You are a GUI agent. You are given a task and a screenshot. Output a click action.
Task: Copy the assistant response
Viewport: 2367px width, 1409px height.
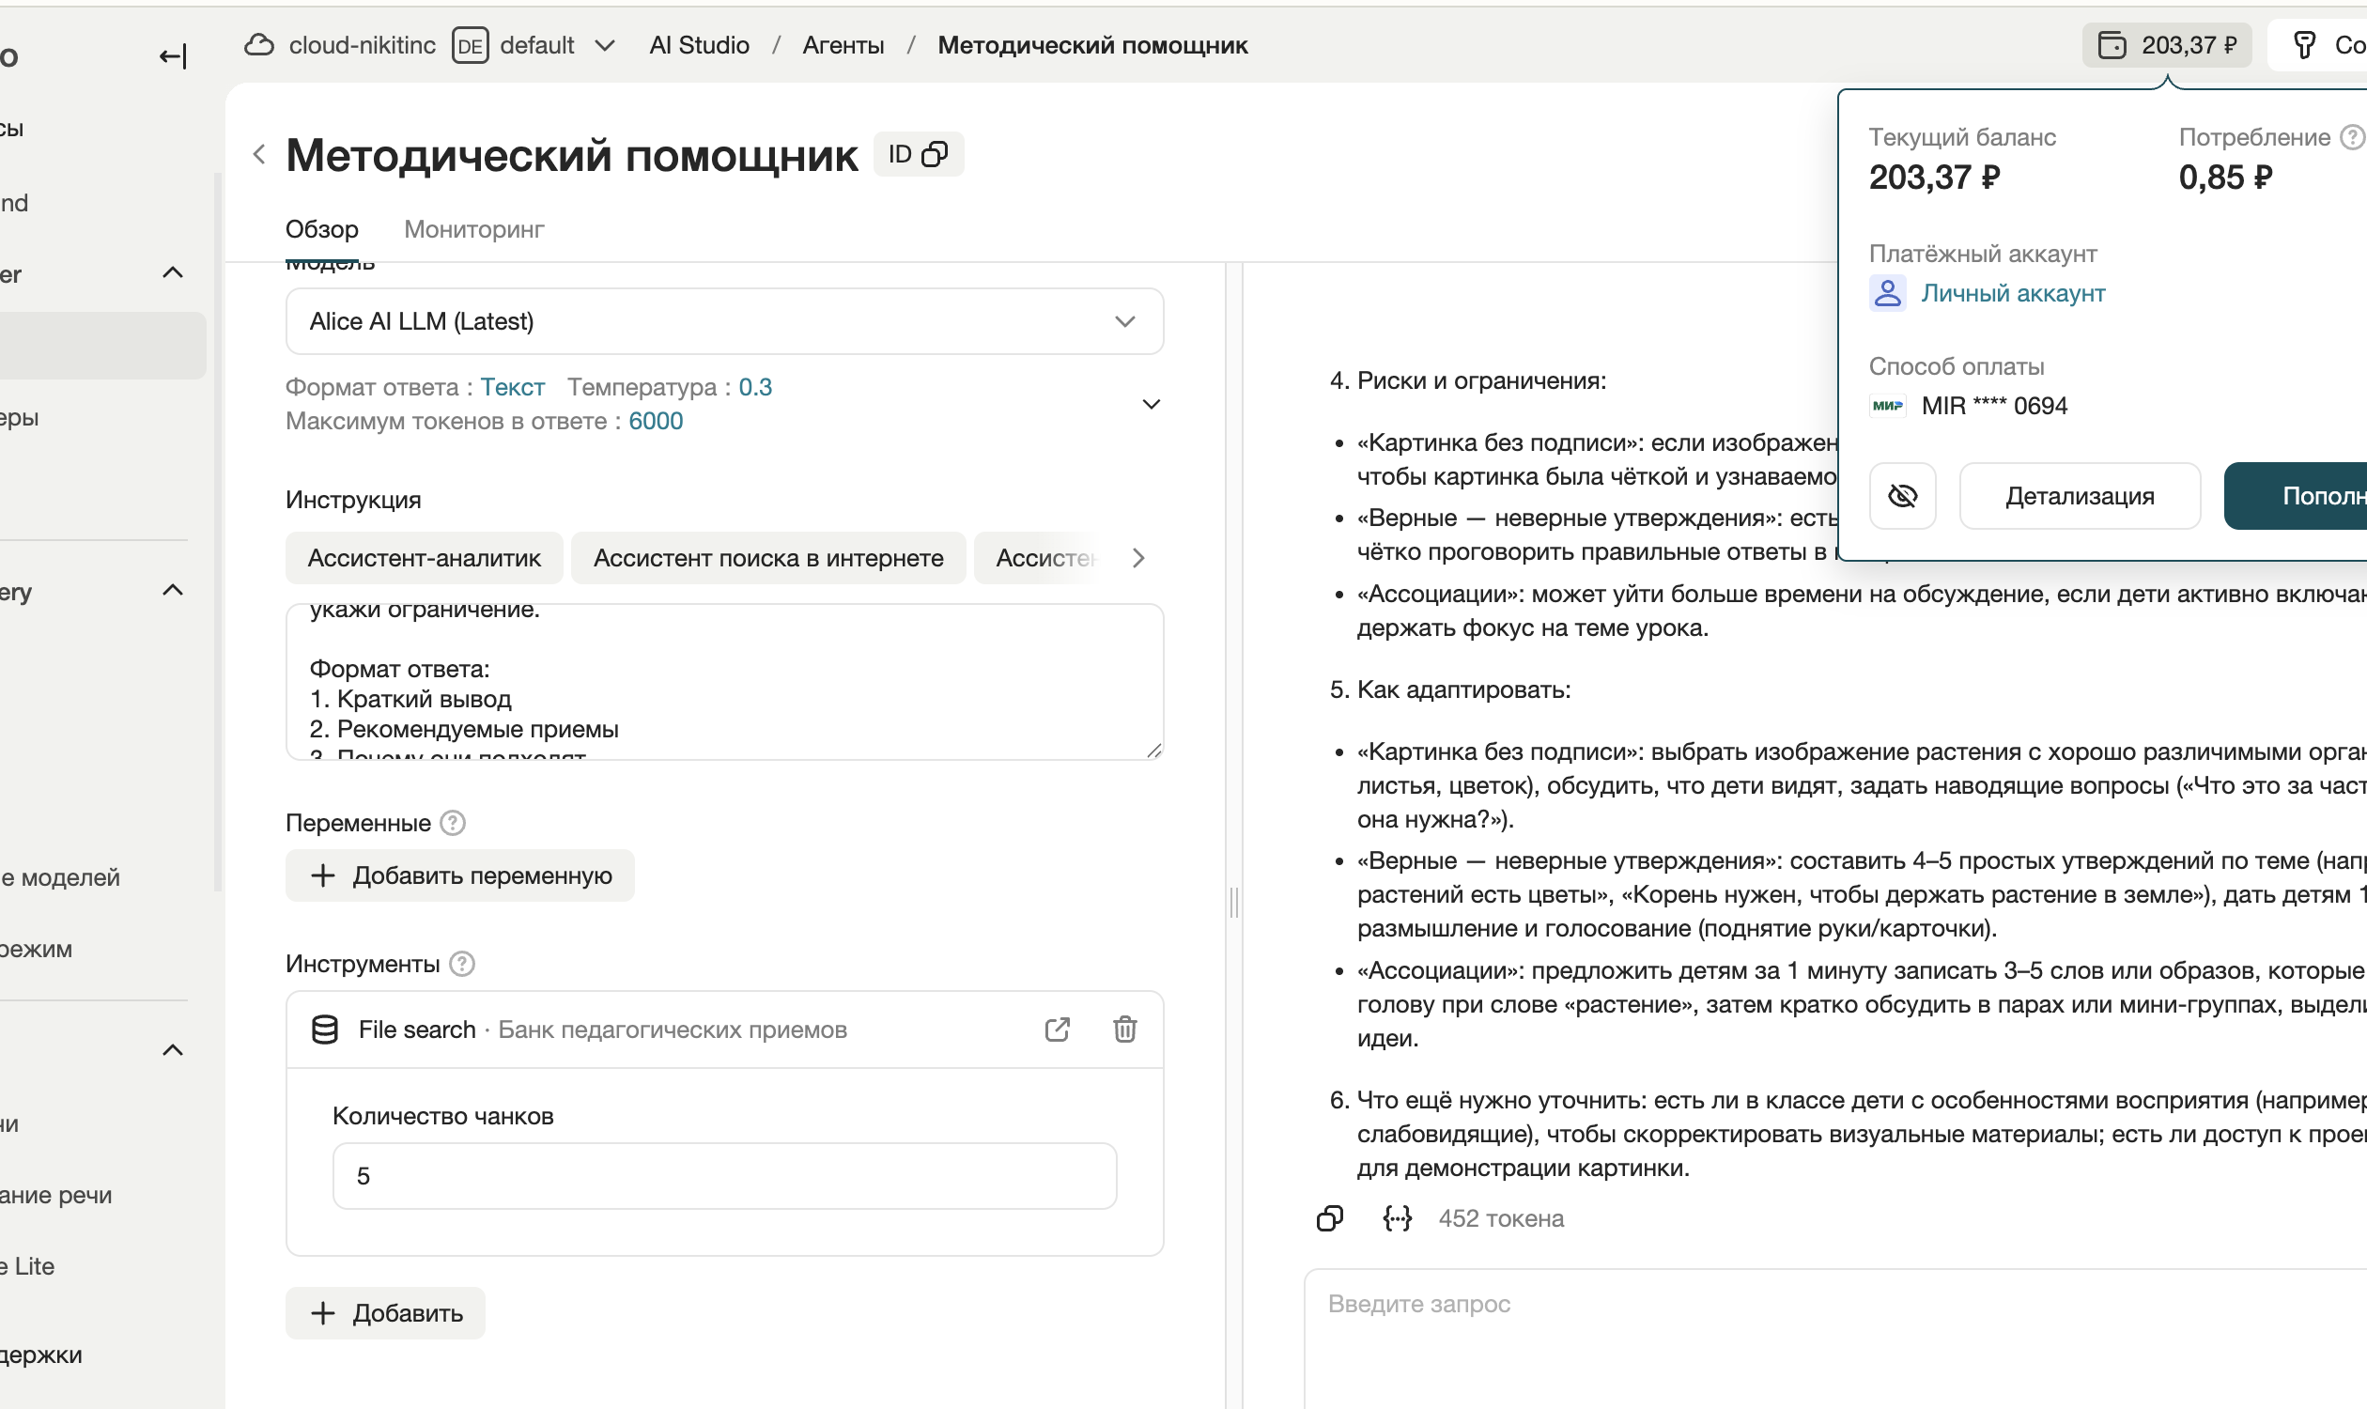click(x=1330, y=1218)
